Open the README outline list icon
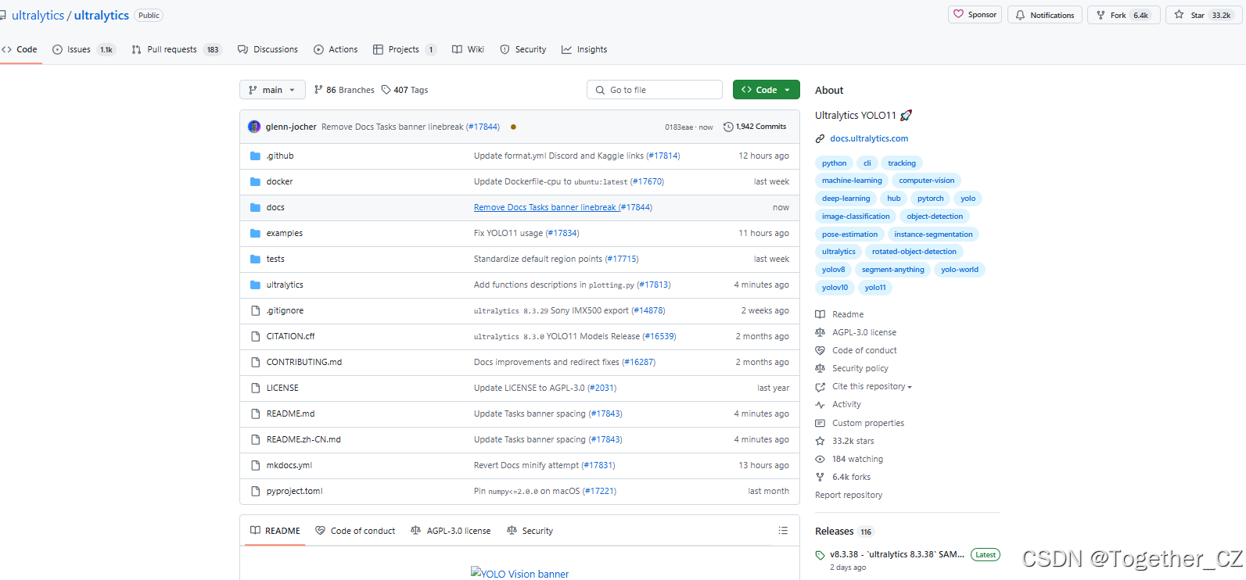The width and height of the screenshot is (1246, 580). click(783, 531)
